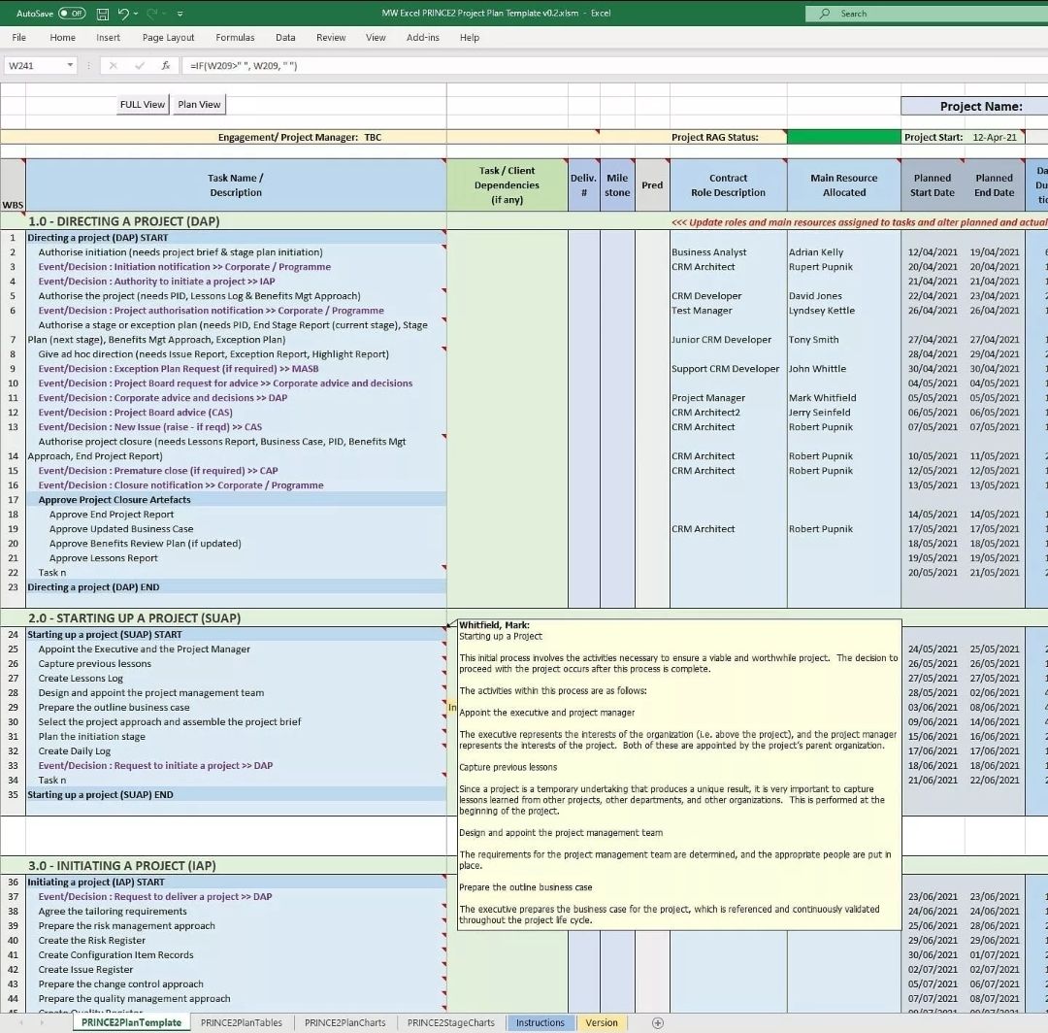The height and width of the screenshot is (1033, 1048).
Task: Click the Cancel (X) icon beside formula bar
Action: coord(113,65)
